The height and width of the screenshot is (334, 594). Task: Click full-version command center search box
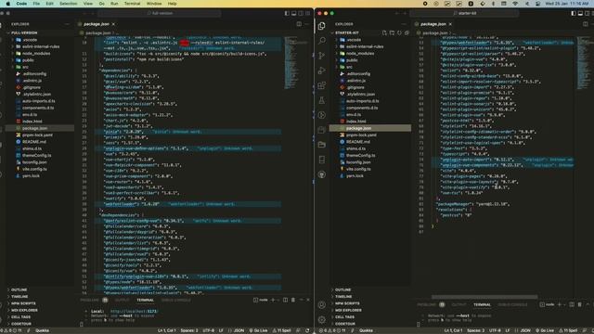click(160, 13)
